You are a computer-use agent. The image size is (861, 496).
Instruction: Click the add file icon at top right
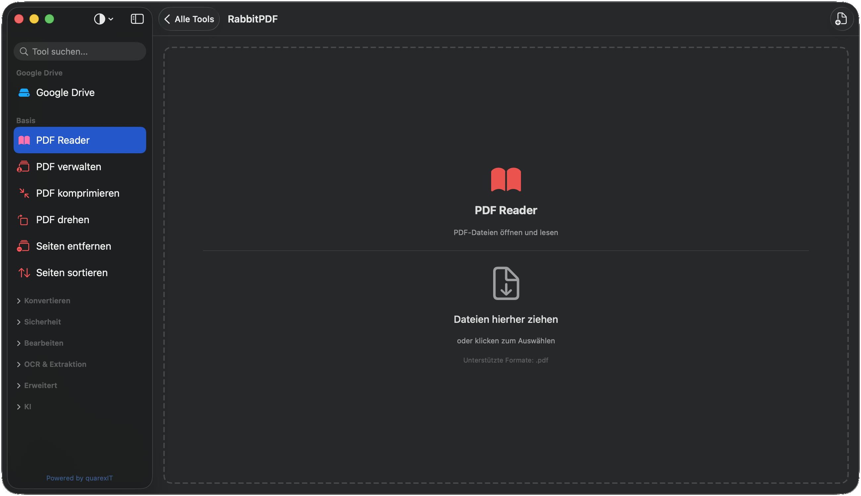click(x=841, y=19)
